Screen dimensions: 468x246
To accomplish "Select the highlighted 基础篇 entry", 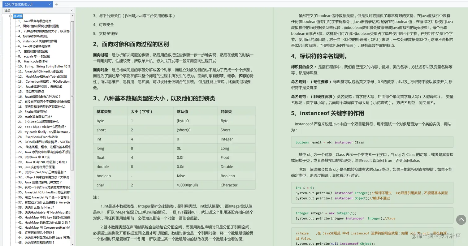I will [17, 15].
